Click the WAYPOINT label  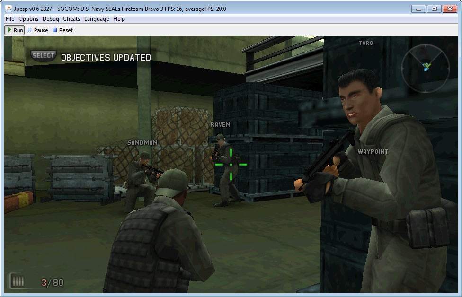click(x=373, y=152)
